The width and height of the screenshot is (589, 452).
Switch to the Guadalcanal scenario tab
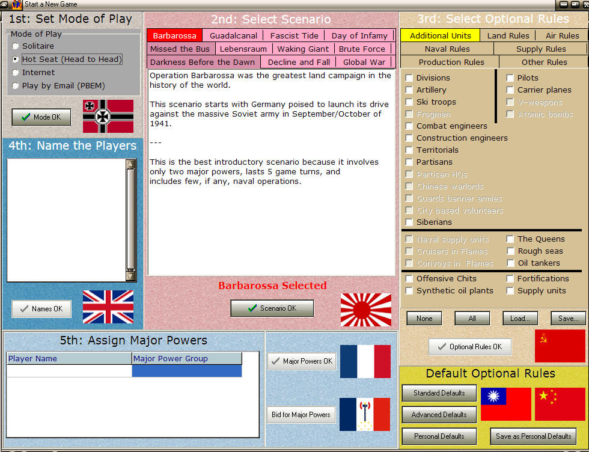point(233,35)
